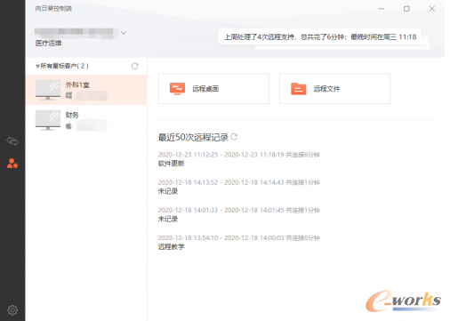Viewport: 450px width, 321px height.
Task: Expand the account dropdown chevron
Action: click(x=124, y=33)
